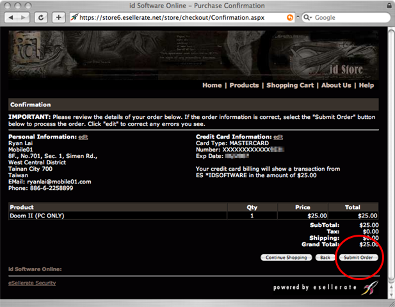Click the Price column header
This screenshot has height=307, width=395.
pos(303,207)
